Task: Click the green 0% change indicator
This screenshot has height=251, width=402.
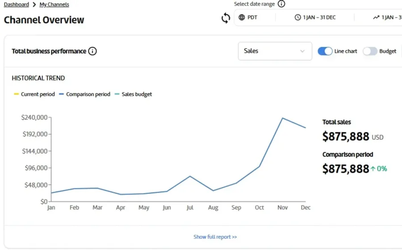Action: (x=379, y=169)
